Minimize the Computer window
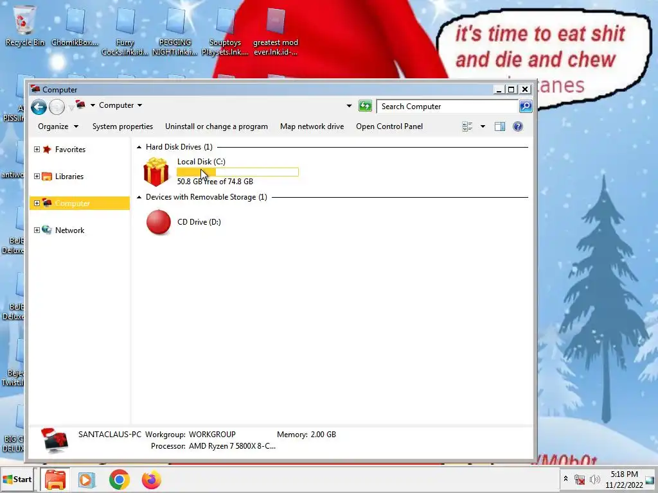This screenshot has height=493, width=658. 499,89
